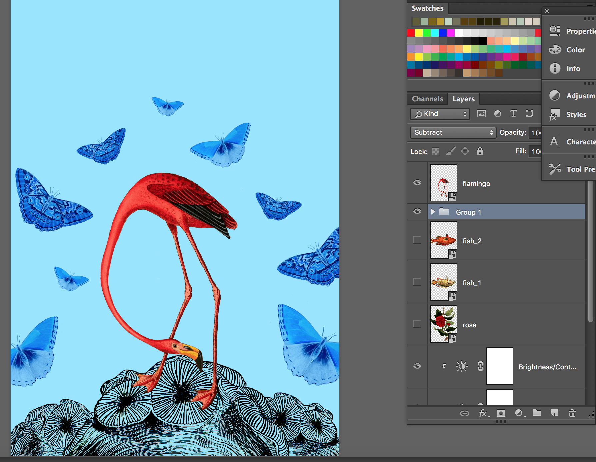Switch to the Channels tab
This screenshot has width=596, height=462.
pos(427,99)
